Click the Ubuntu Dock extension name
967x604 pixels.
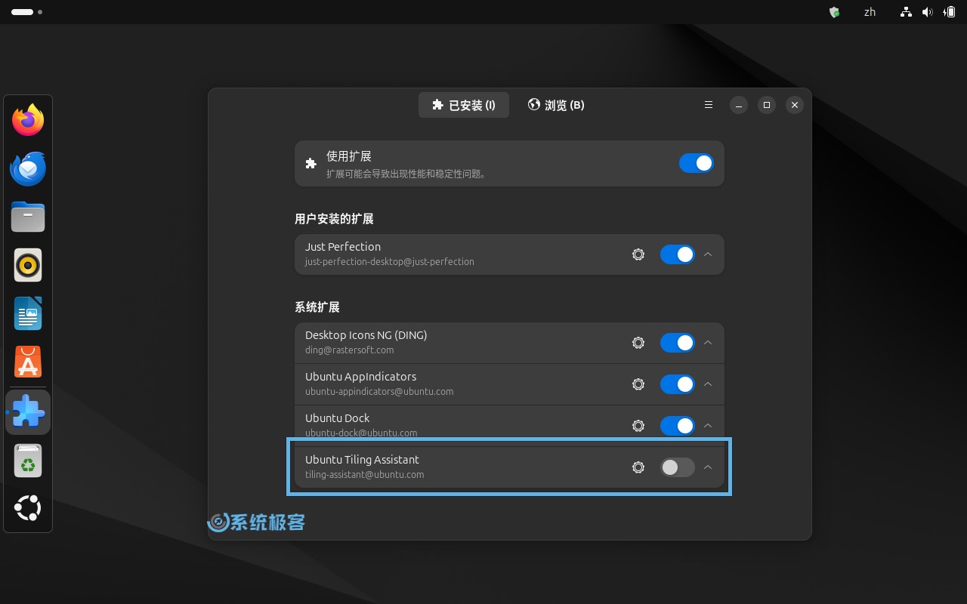pyautogui.click(x=338, y=418)
